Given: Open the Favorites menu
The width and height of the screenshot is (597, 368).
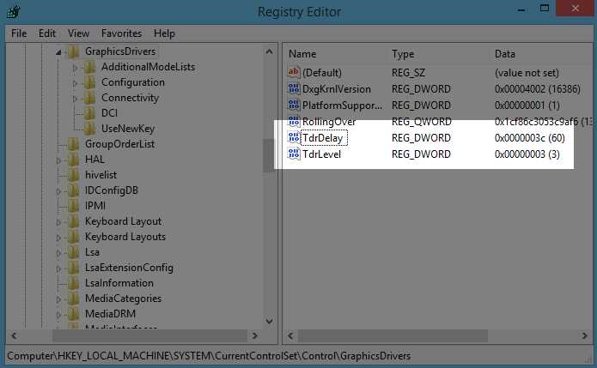Looking at the screenshot, I should pos(121,33).
